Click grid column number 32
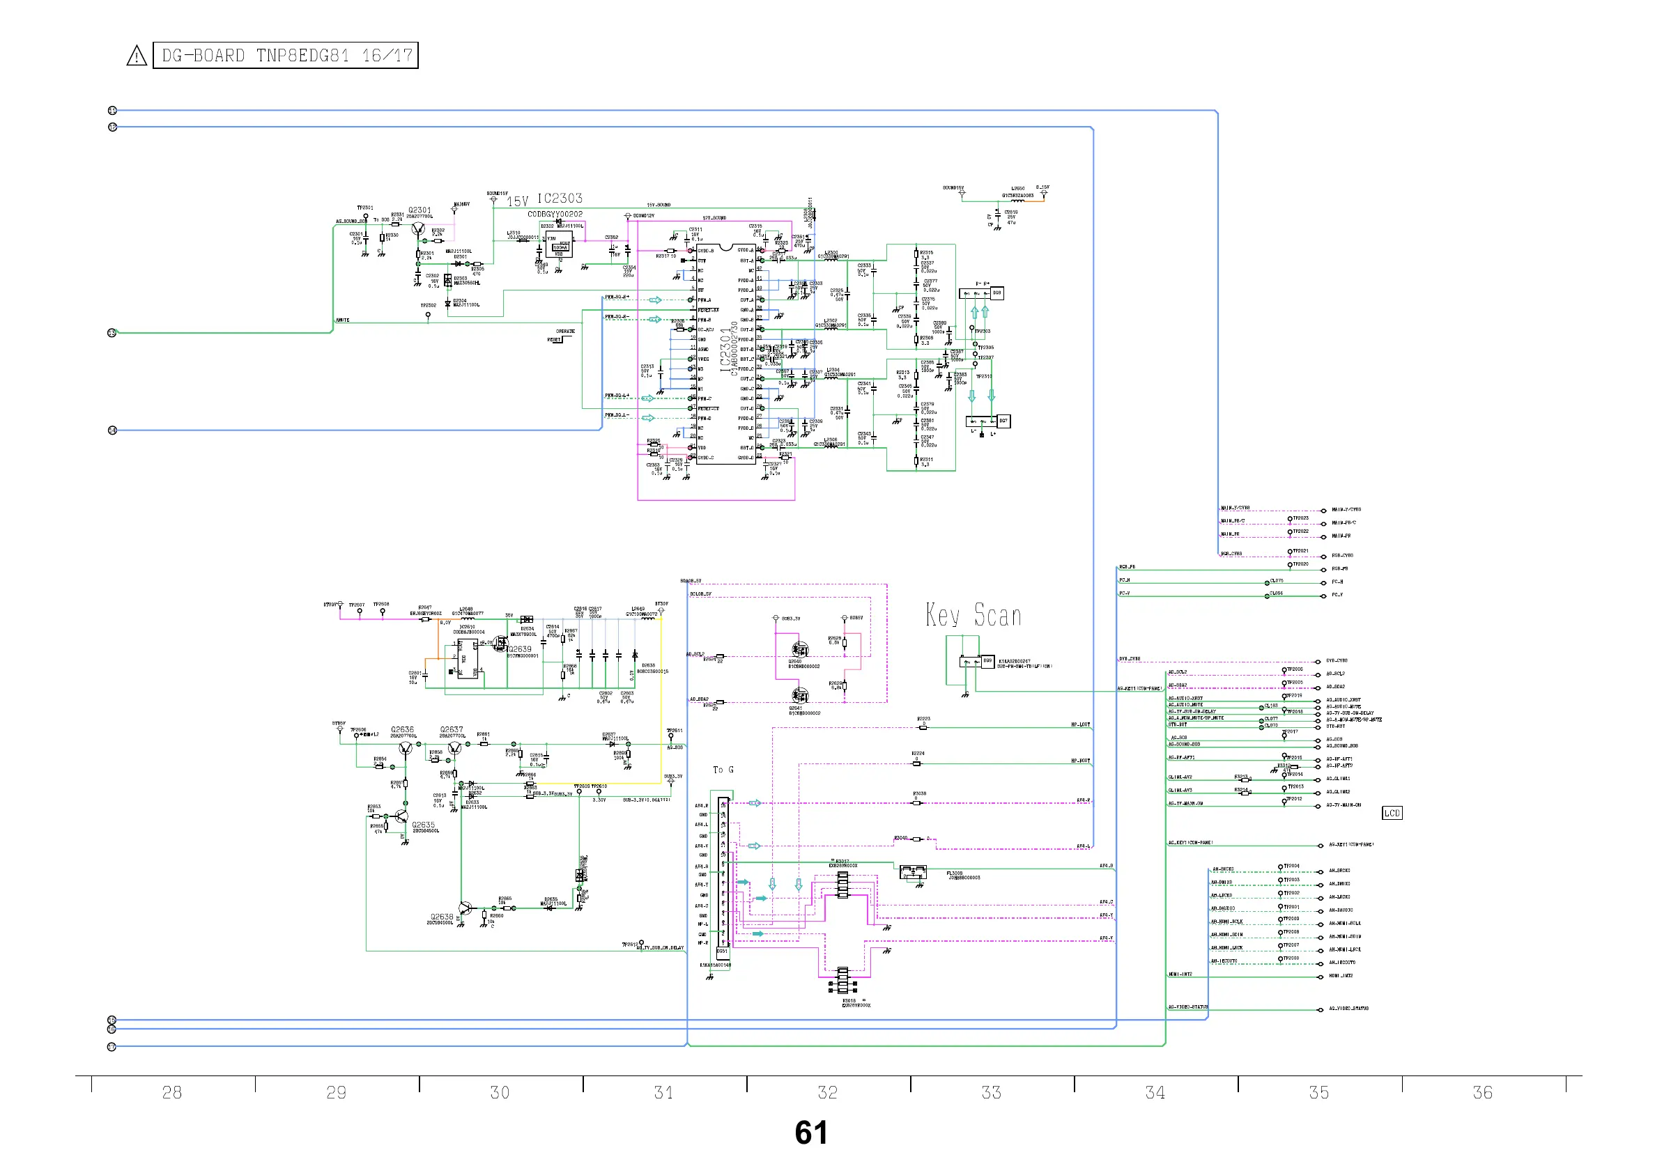 [x=827, y=1092]
